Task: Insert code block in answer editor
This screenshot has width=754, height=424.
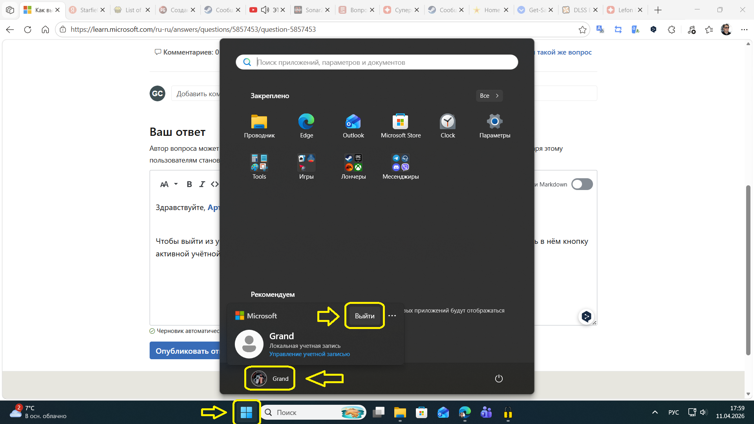Action: [215, 184]
